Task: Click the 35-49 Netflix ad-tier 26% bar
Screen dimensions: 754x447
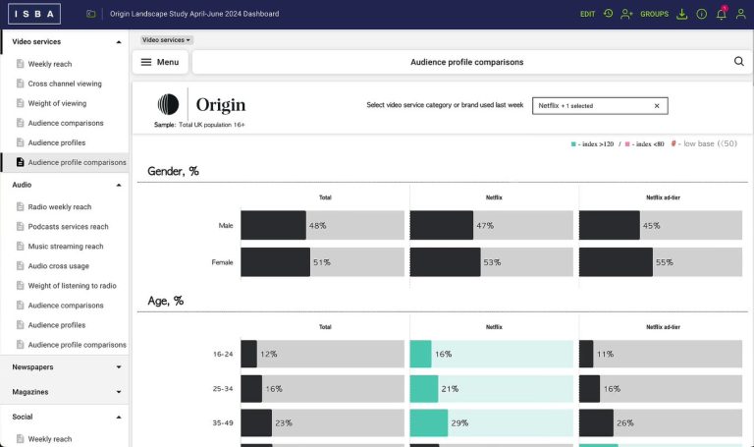Action: [x=596, y=423]
